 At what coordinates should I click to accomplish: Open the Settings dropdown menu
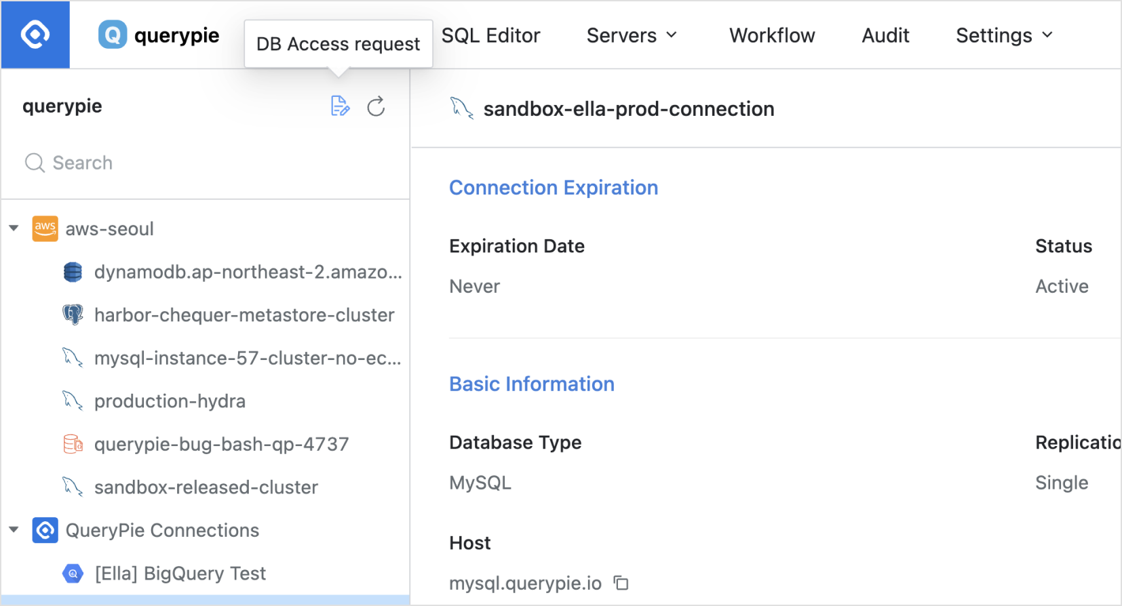(x=1004, y=35)
